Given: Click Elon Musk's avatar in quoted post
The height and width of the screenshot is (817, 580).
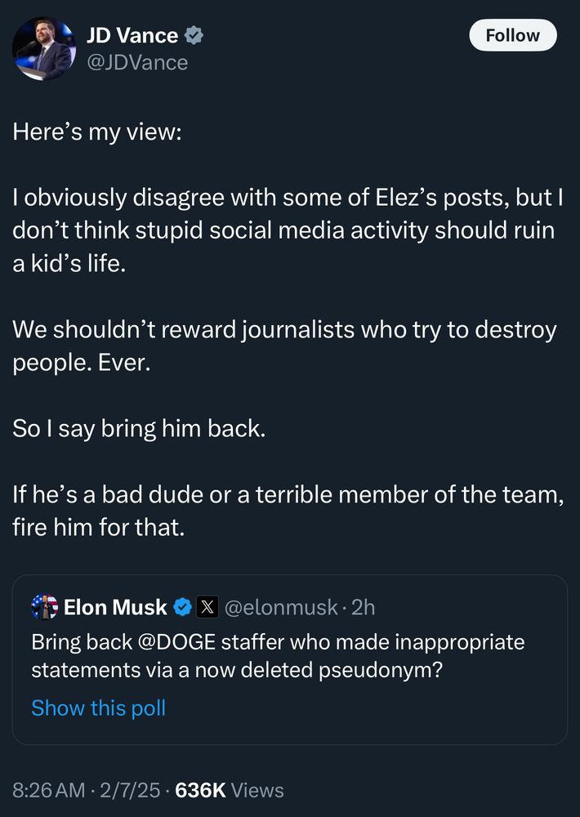Looking at the screenshot, I should click(x=44, y=607).
